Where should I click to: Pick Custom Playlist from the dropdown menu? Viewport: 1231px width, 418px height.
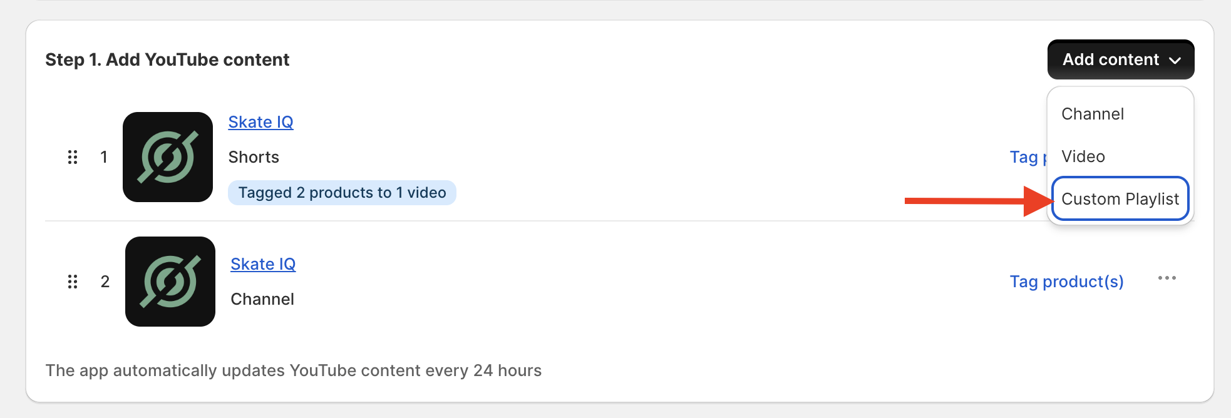click(x=1120, y=199)
